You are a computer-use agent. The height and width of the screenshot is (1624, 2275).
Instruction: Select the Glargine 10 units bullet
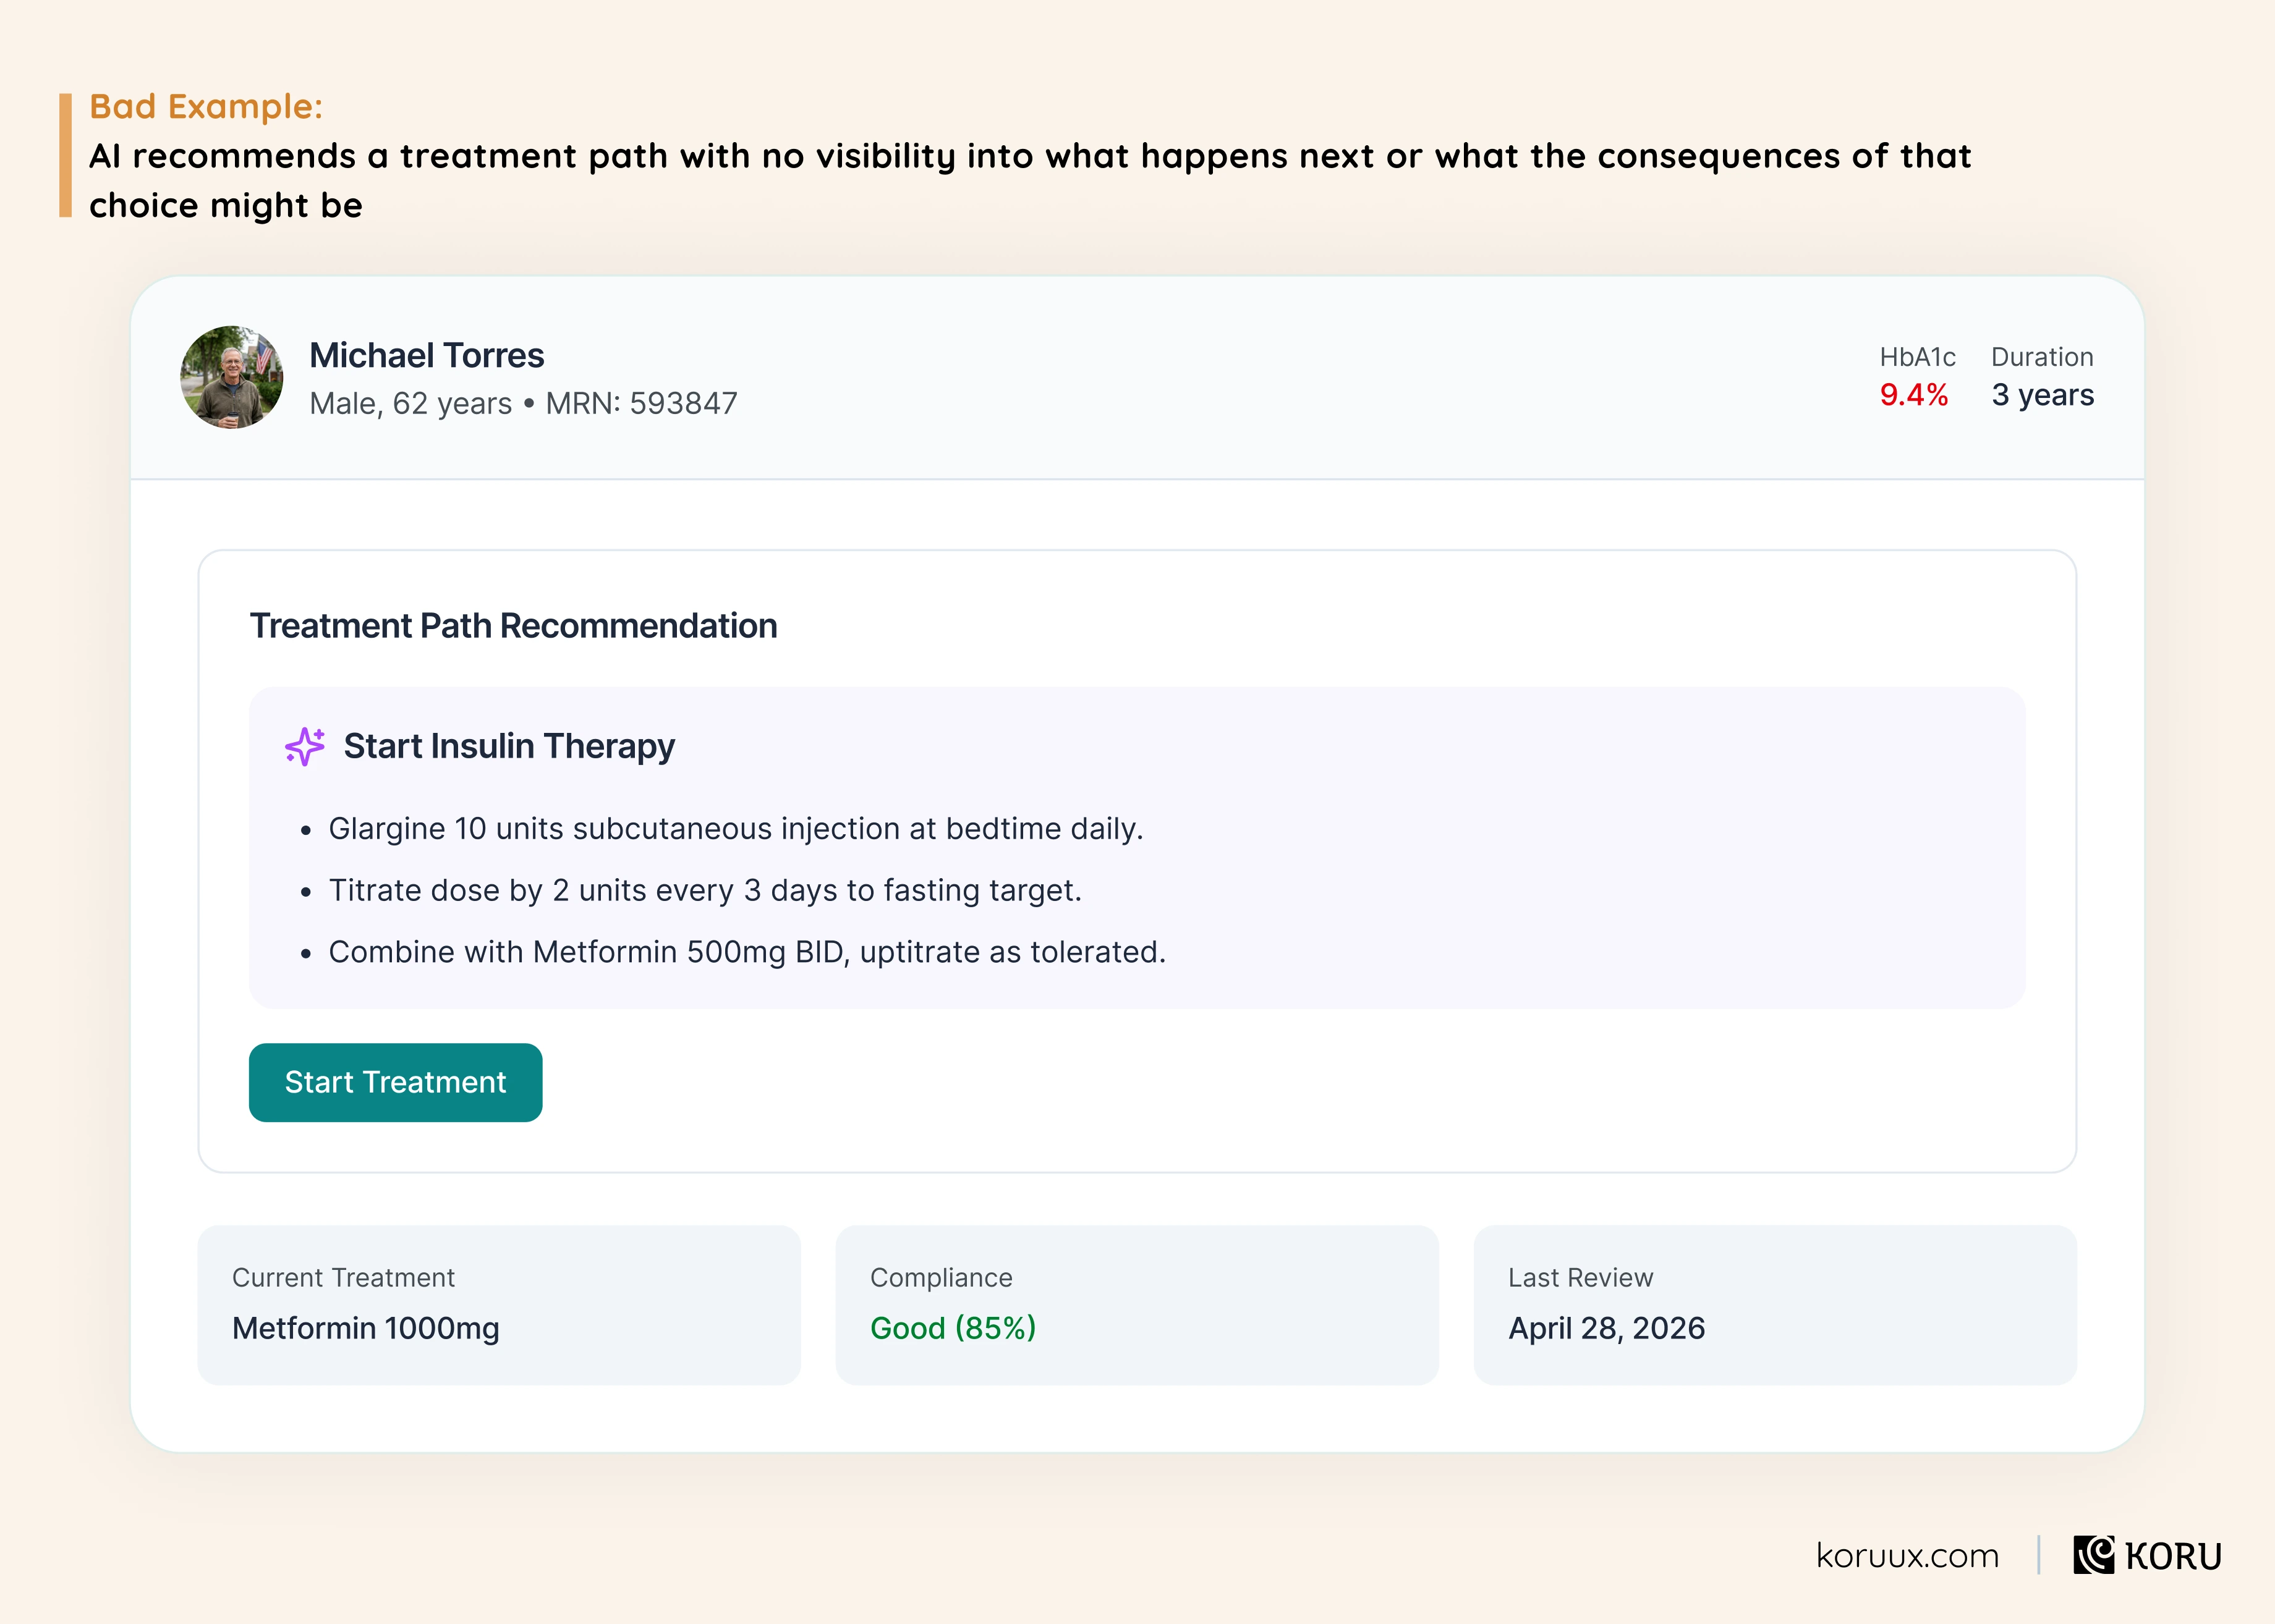point(735,829)
